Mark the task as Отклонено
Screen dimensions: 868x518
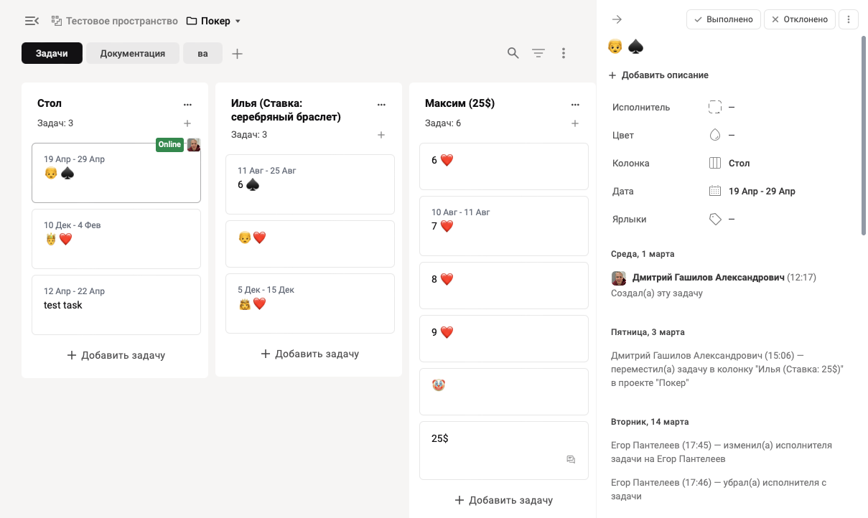click(800, 19)
